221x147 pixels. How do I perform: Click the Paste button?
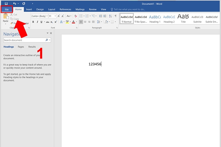tap(6, 19)
